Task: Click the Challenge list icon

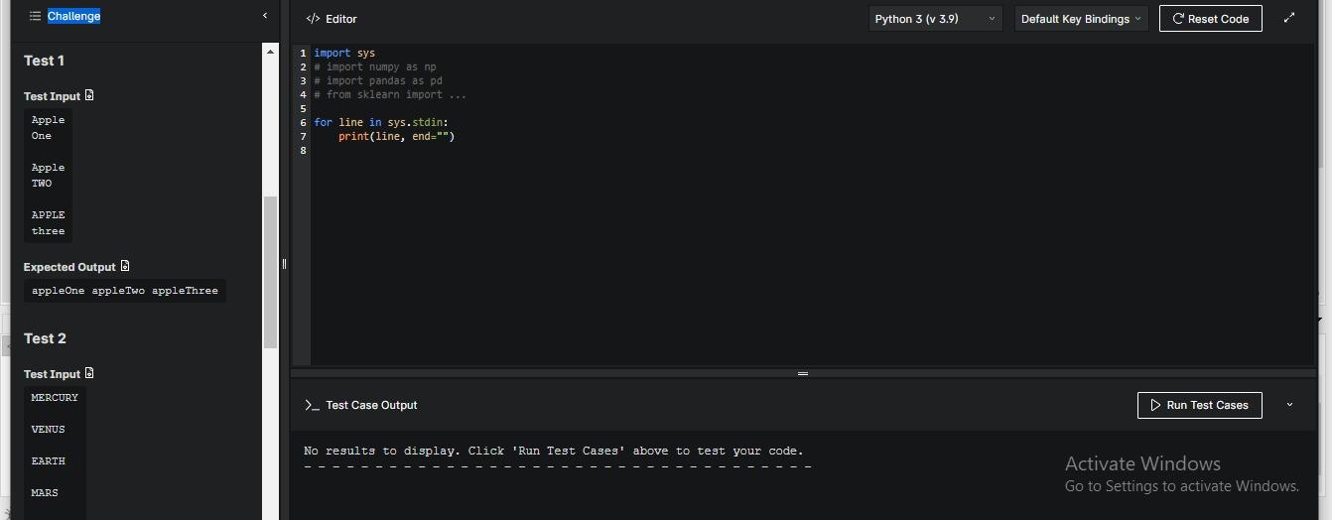Action: click(x=35, y=16)
